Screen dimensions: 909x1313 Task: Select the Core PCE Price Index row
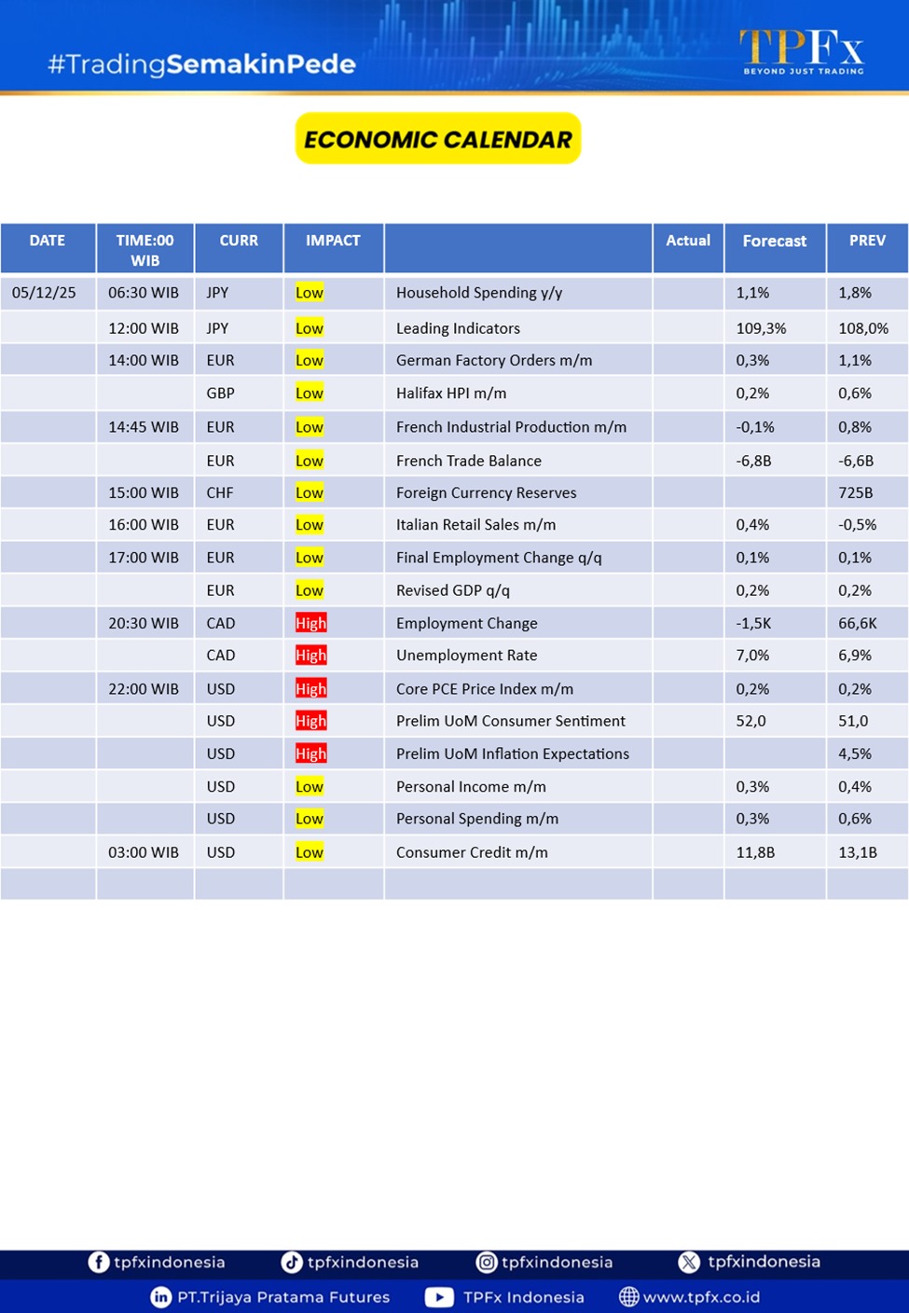pyautogui.click(x=484, y=689)
